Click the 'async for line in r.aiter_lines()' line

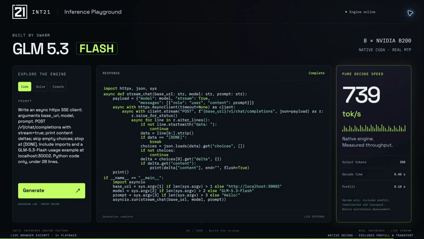click(171, 120)
